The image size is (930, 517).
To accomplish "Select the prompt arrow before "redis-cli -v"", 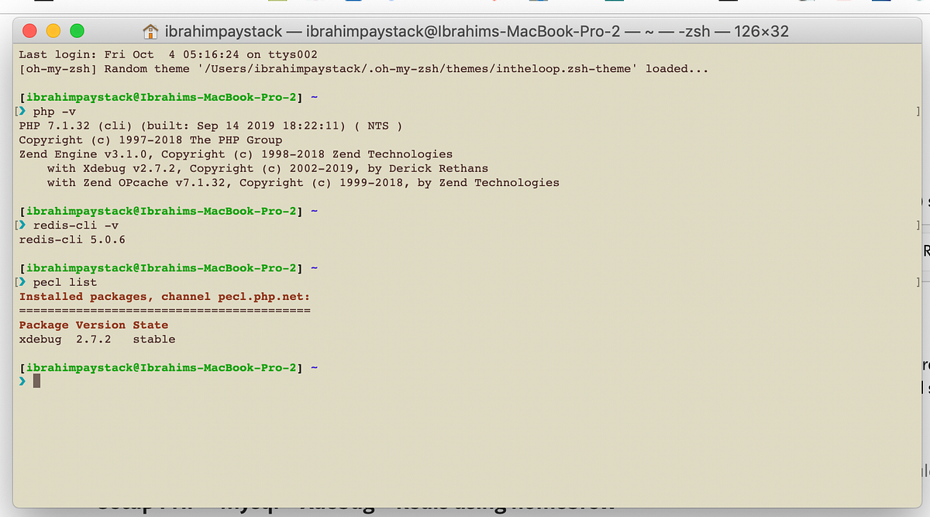I will click(23, 224).
